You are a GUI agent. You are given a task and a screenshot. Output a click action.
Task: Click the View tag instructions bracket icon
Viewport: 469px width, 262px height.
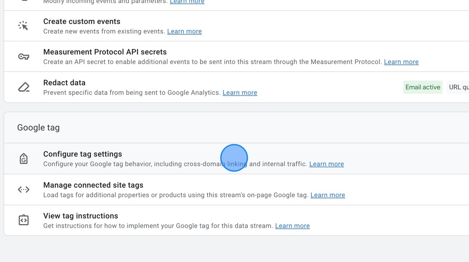(x=23, y=220)
